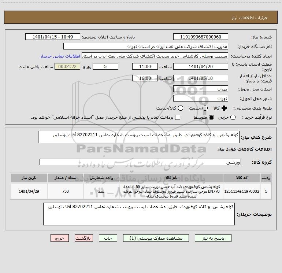The image size is (282, 273).
Task: Click the جزئیات اطلاعات نیاز header title
Action: (249, 18)
